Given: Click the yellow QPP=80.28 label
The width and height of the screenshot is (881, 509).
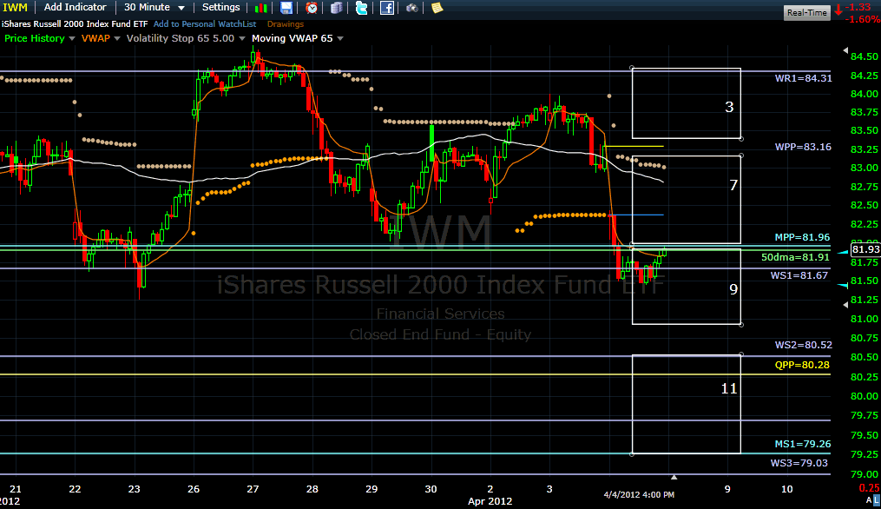Looking at the screenshot, I should pyautogui.click(x=802, y=365).
